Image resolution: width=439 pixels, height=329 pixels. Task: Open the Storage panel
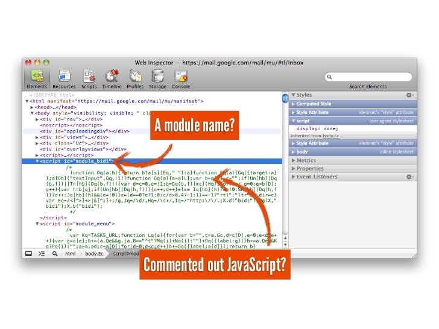(157, 79)
